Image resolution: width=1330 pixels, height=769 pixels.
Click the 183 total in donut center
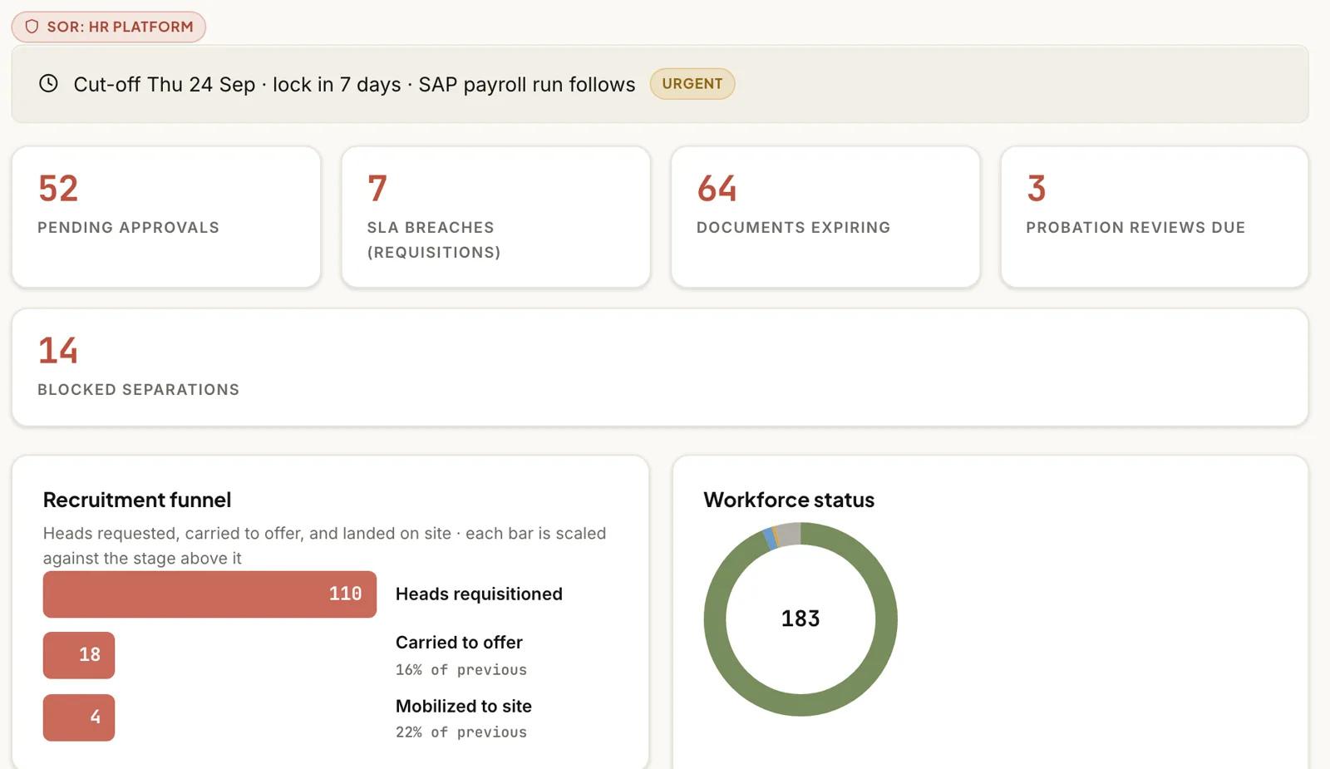tap(800, 619)
